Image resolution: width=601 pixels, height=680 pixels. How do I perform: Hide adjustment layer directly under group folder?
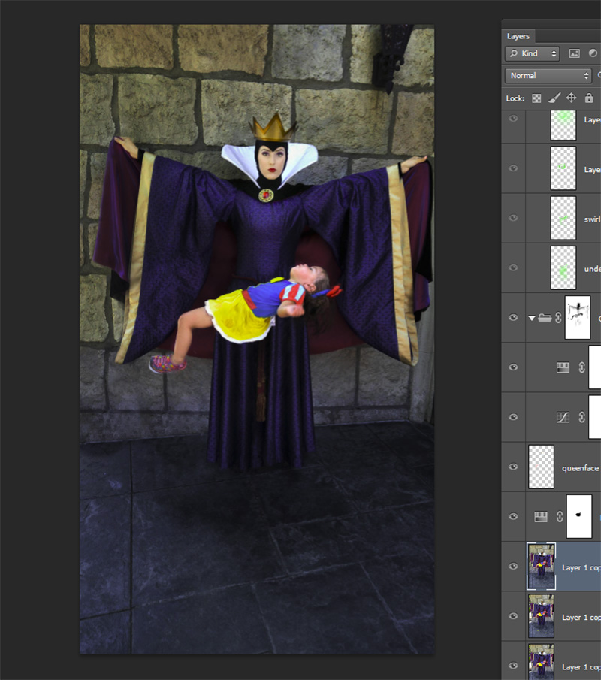(x=513, y=367)
